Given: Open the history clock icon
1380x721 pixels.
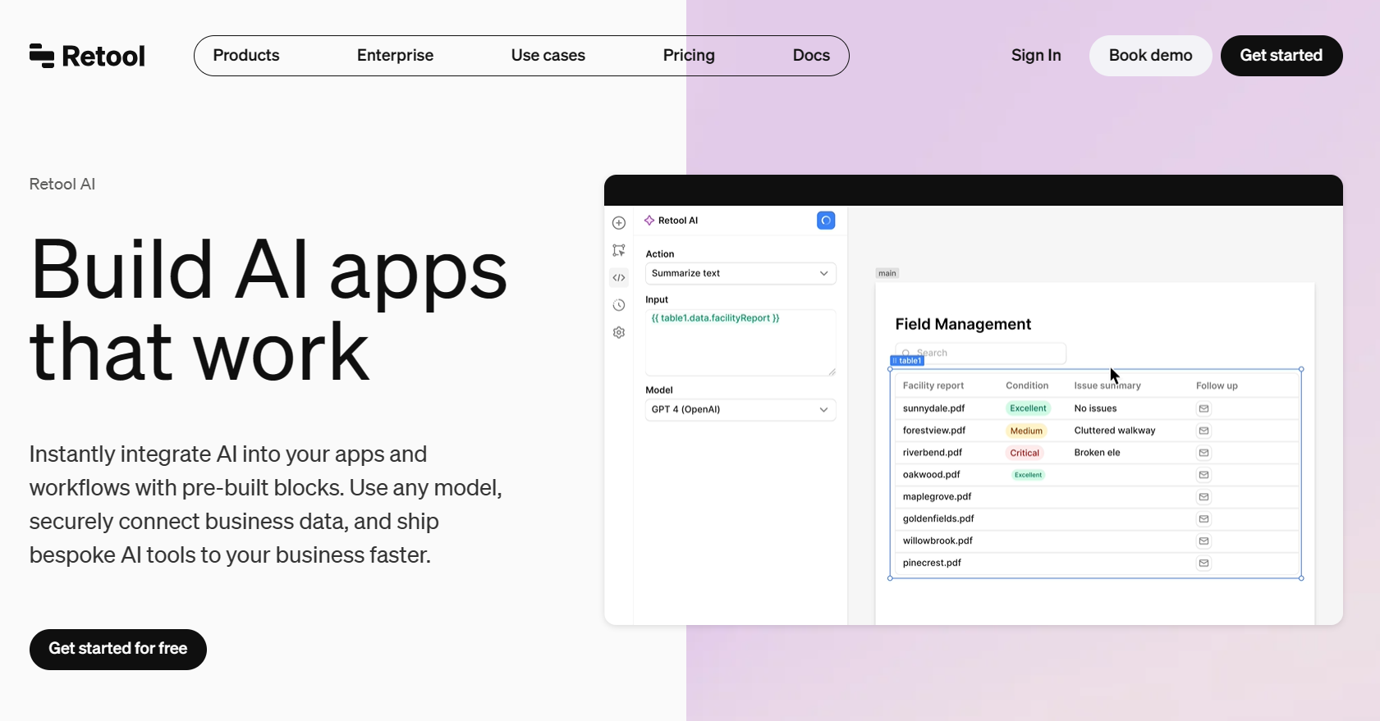Looking at the screenshot, I should 619,305.
